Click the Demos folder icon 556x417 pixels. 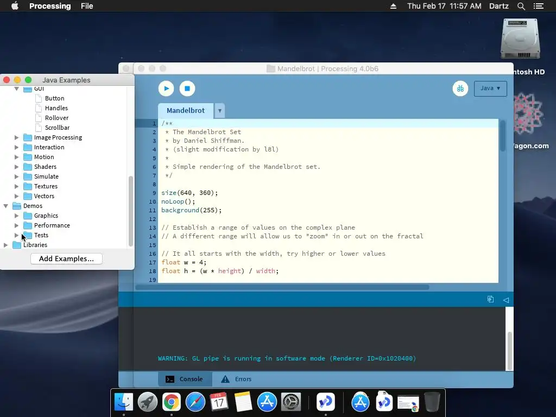pyautogui.click(x=17, y=206)
